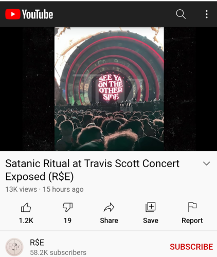Open the three-dot more options menu
Screen dimensions: 217x257
207,14
